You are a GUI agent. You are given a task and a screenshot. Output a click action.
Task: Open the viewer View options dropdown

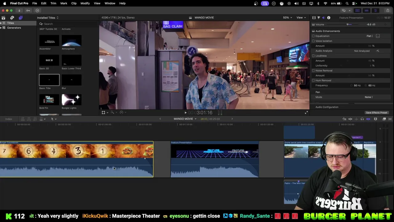[x=301, y=18]
